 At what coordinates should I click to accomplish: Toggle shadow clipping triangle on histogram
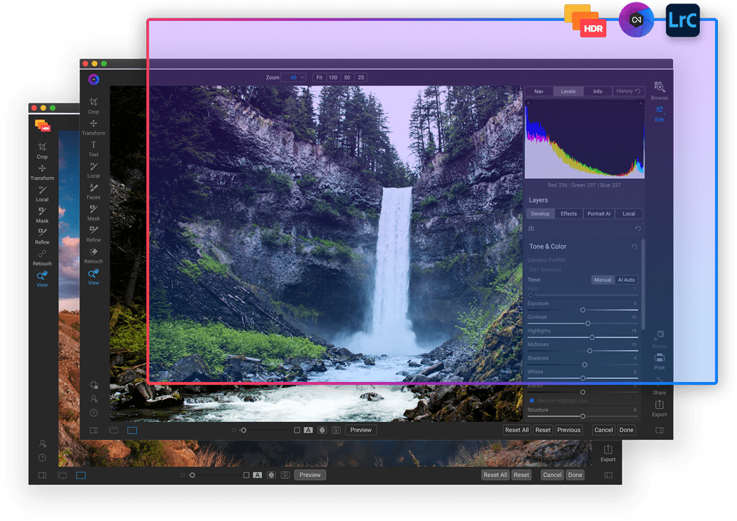tap(528, 103)
